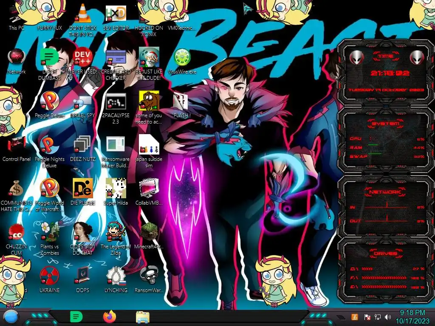Select the VirusWire.exe lime icon

182,61
